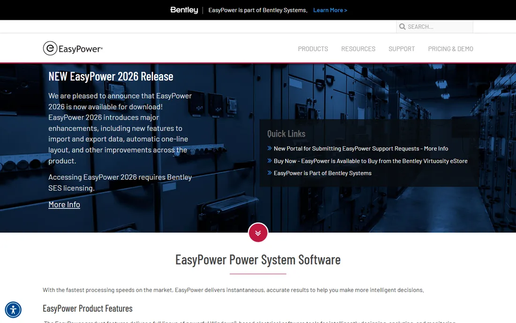
Task: Click 'EasyPower is part of Bentley Systems.' text
Action: point(258,10)
